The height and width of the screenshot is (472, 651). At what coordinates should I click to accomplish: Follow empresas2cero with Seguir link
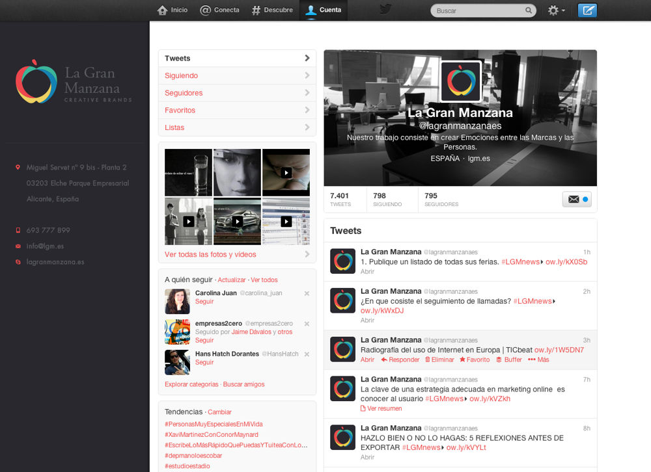[204, 340]
